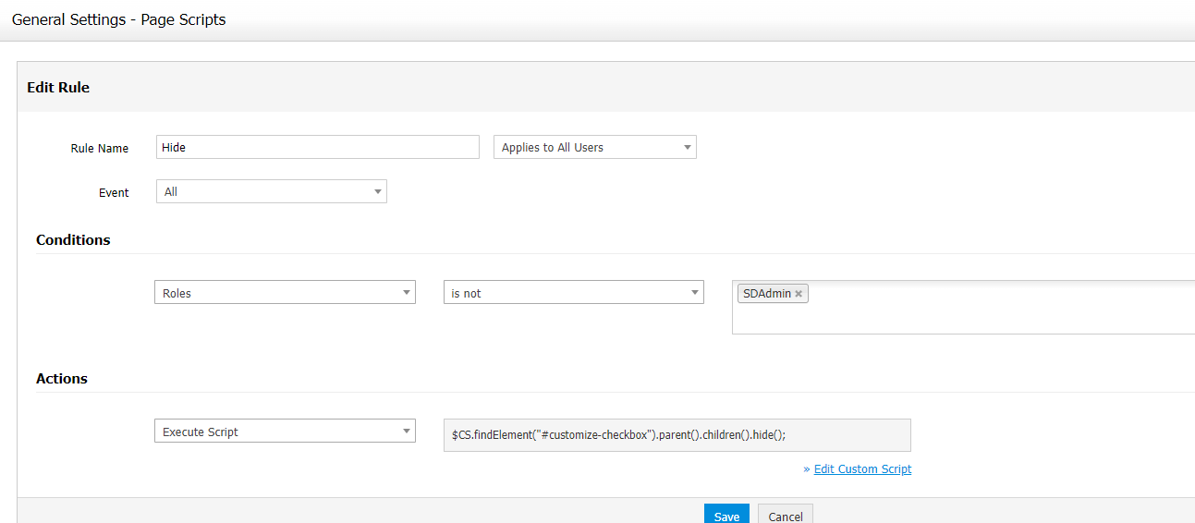
Task: Open the Execute Script action dropdown
Action: coord(284,432)
